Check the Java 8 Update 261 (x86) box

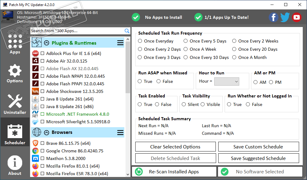[x=42, y=107]
